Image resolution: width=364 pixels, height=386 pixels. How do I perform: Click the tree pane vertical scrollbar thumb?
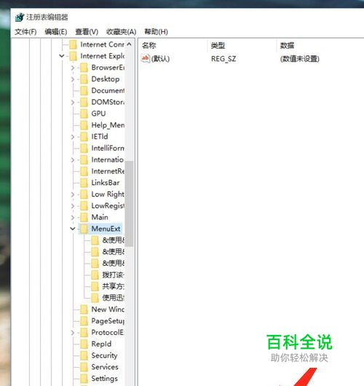tap(129, 204)
